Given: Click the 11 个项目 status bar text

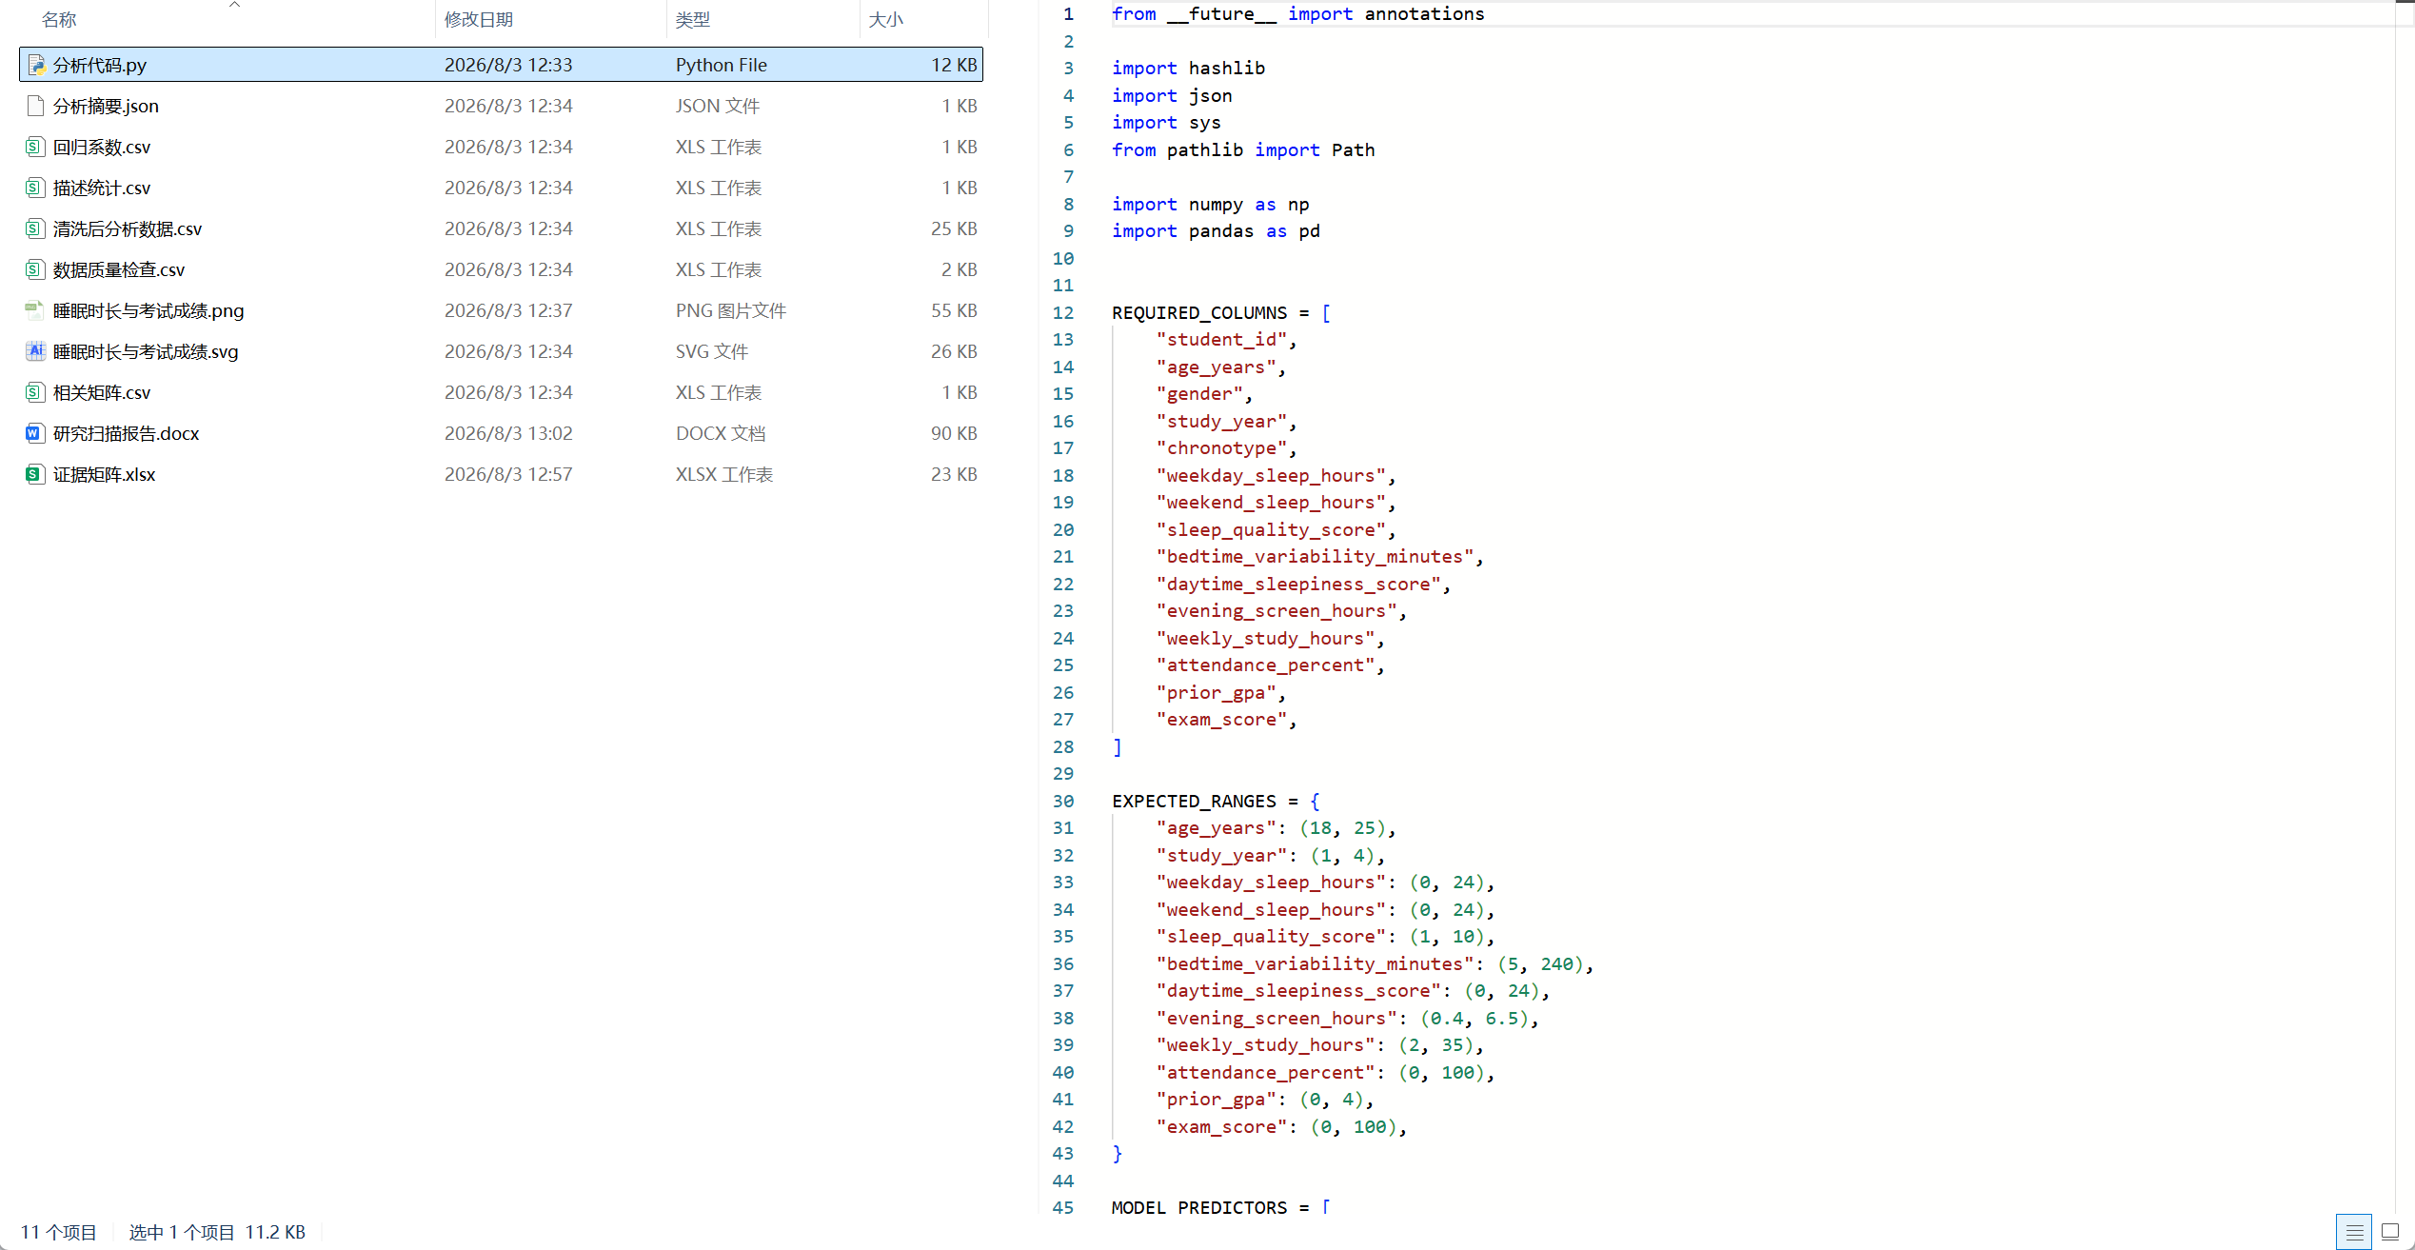Looking at the screenshot, I should (59, 1232).
